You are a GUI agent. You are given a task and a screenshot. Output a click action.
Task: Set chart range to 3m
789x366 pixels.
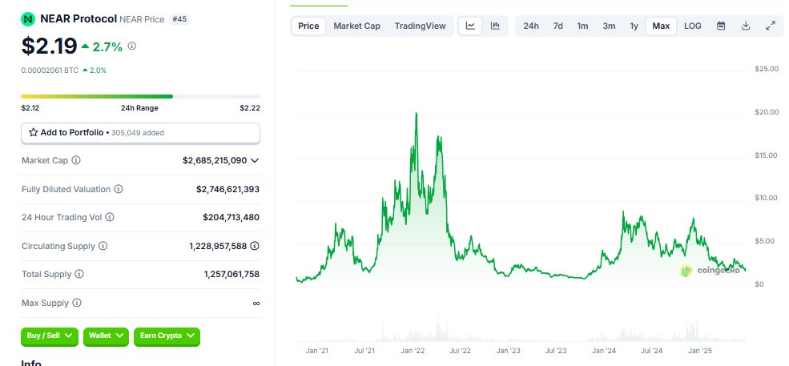[x=609, y=26]
